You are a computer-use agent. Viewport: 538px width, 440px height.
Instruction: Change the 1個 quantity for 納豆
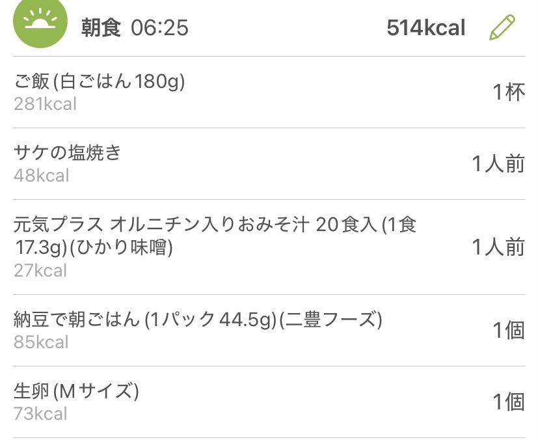(508, 331)
